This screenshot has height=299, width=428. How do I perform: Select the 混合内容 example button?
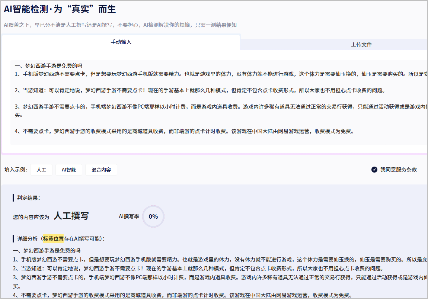(x=101, y=170)
